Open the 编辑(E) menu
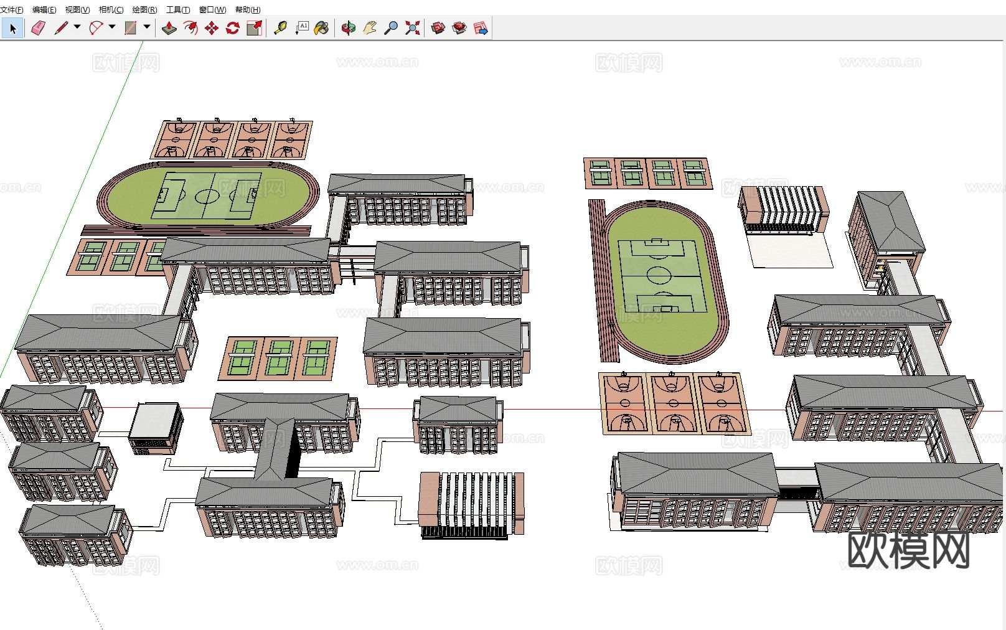Image resolution: width=1006 pixels, height=630 pixels. pyautogui.click(x=44, y=9)
